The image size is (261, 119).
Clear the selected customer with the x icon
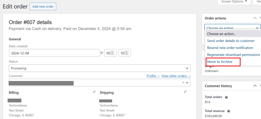click(x=183, y=83)
